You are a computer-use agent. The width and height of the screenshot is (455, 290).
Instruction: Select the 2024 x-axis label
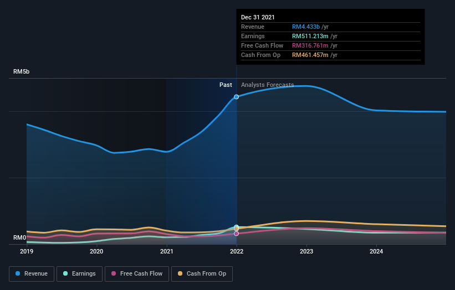376,251
